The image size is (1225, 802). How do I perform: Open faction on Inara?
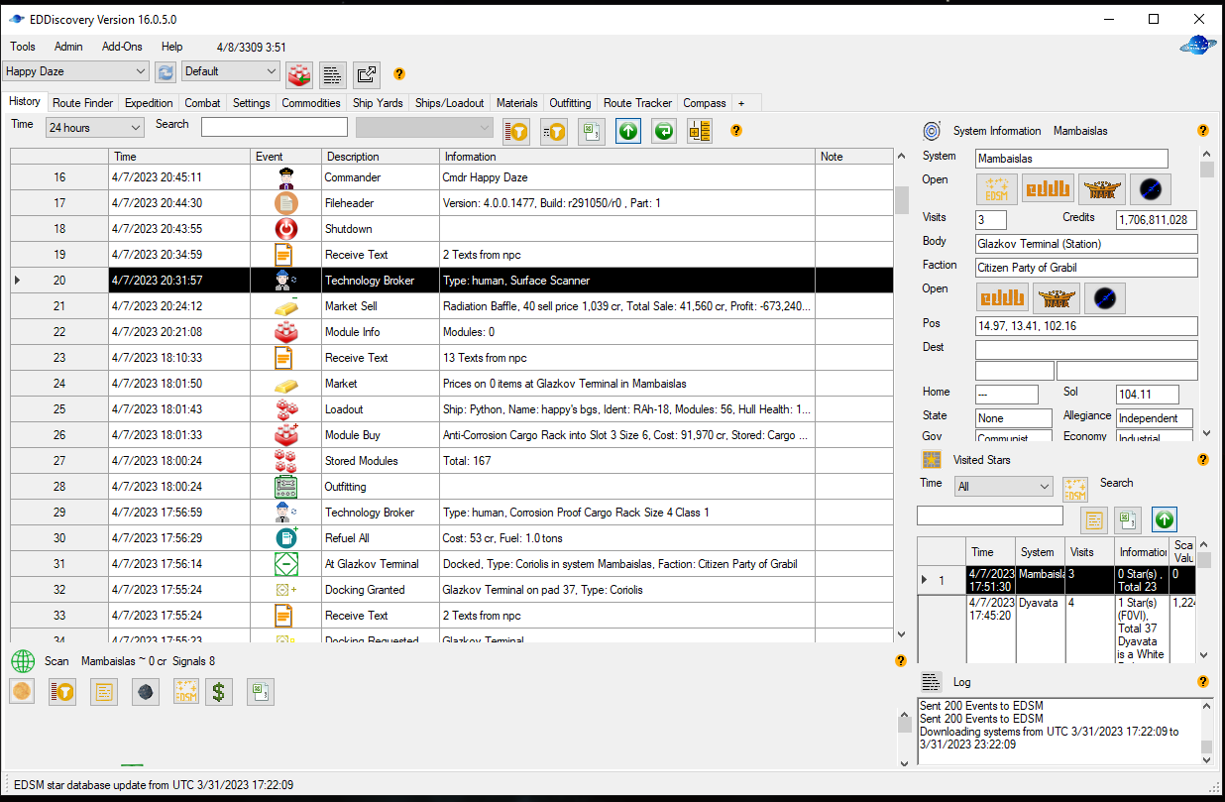(x=1057, y=297)
